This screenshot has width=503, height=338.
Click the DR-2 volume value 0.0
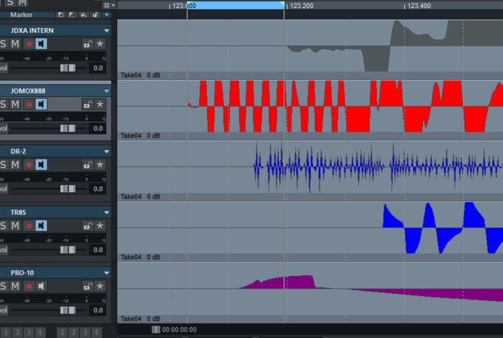pyautogui.click(x=98, y=189)
